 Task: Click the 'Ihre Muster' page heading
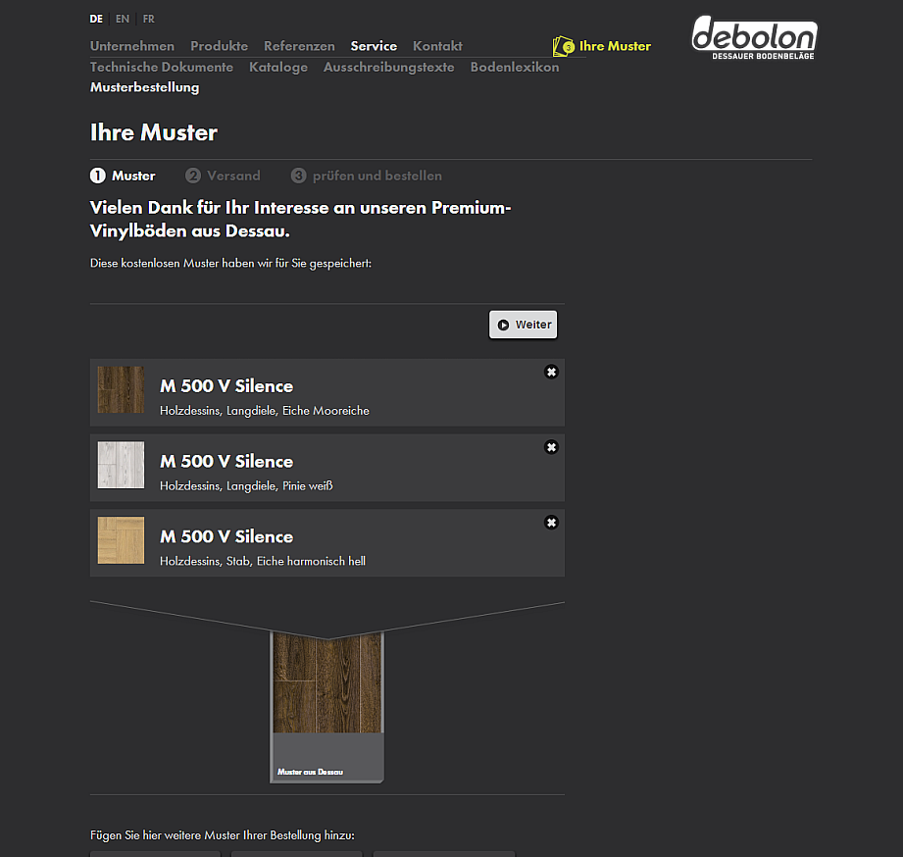[x=154, y=132]
